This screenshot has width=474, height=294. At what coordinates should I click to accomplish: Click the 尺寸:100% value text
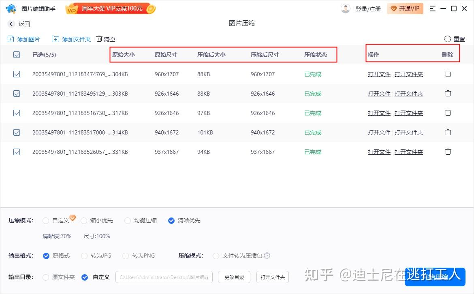click(97, 236)
